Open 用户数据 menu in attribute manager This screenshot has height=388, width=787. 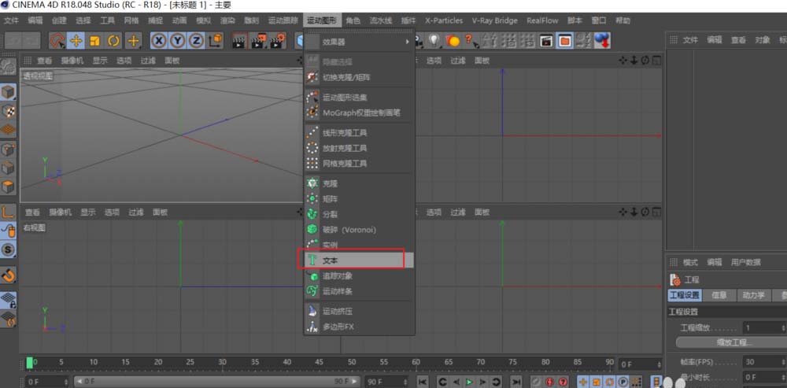[745, 262]
